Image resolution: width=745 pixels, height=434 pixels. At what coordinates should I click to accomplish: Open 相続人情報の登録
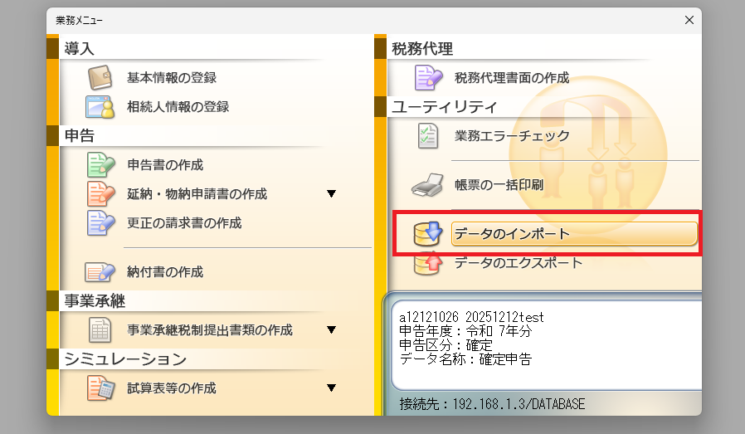point(178,106)
